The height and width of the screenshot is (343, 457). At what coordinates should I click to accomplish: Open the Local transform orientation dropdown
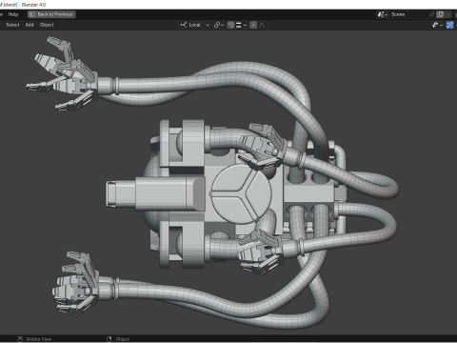(194, 25)
